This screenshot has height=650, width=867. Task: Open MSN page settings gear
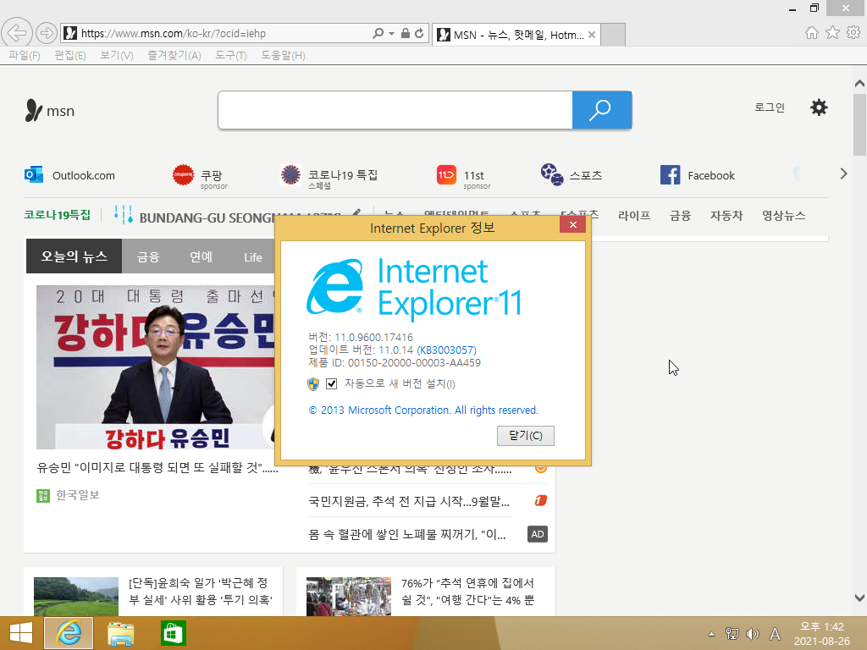pyautogui.click(x=819, y=107)
